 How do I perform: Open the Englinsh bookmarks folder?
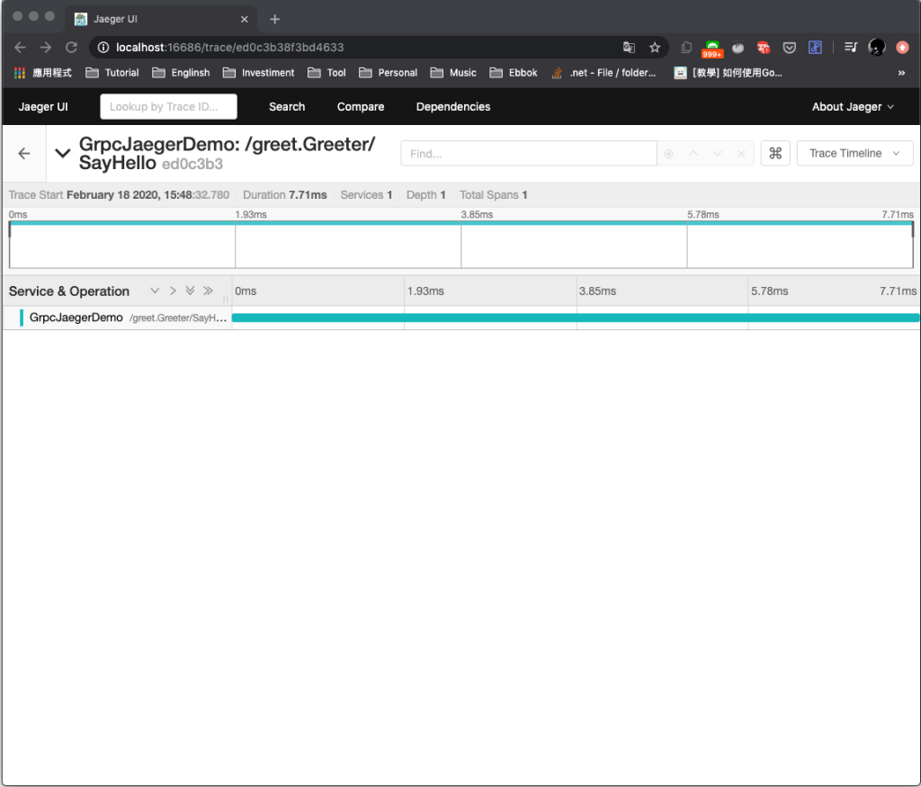point(181,73)
